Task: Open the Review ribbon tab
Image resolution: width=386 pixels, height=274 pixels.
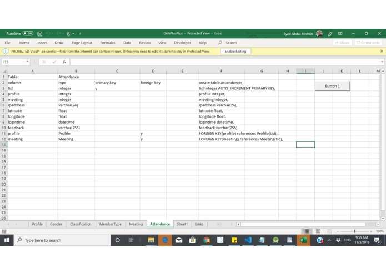Action: (145, 43)
